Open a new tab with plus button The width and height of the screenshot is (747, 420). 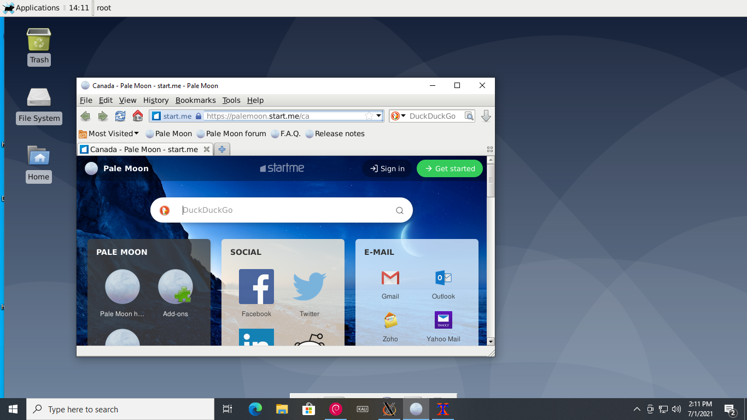222,149
